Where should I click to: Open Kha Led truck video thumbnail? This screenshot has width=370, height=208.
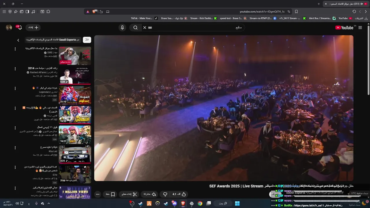pos(75,154)
